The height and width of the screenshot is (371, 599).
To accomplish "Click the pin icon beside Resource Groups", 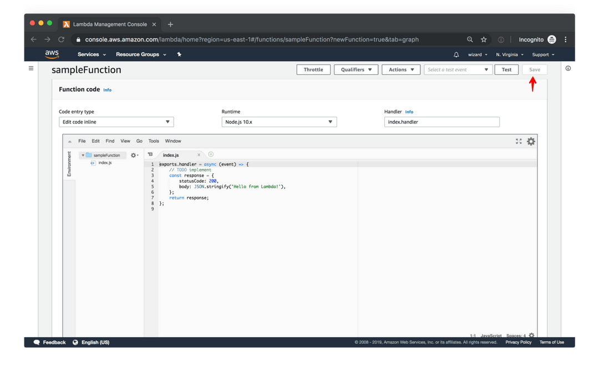I will 179,54.
